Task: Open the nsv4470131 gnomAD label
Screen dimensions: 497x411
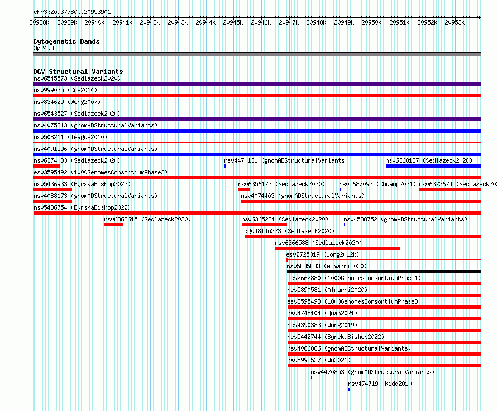Action: click(x=286, y=160)
